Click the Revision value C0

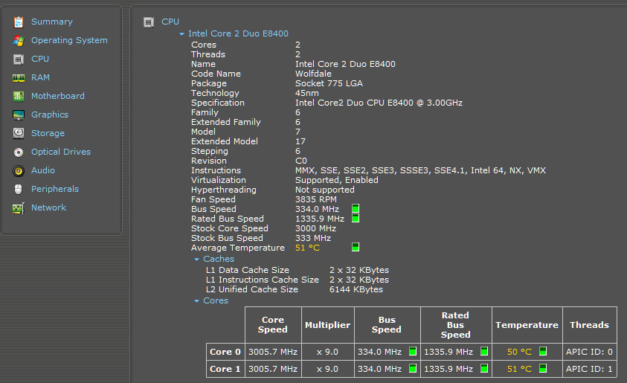click(301, 161)
